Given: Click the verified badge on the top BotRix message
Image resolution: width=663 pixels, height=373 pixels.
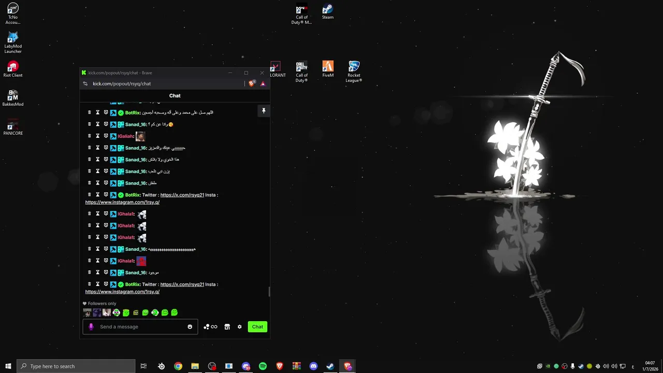Looking at the screenshot, I should [121, 112].
